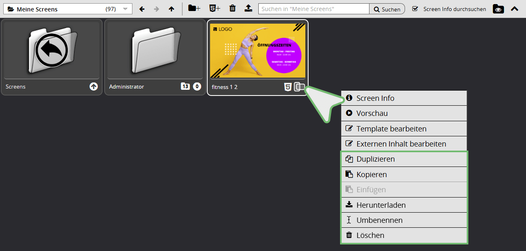Click the back arrow navigation icon
The image size is (526, 251).
click(x=142, y=9)
